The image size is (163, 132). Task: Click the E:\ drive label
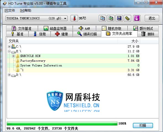coord(19,51)
